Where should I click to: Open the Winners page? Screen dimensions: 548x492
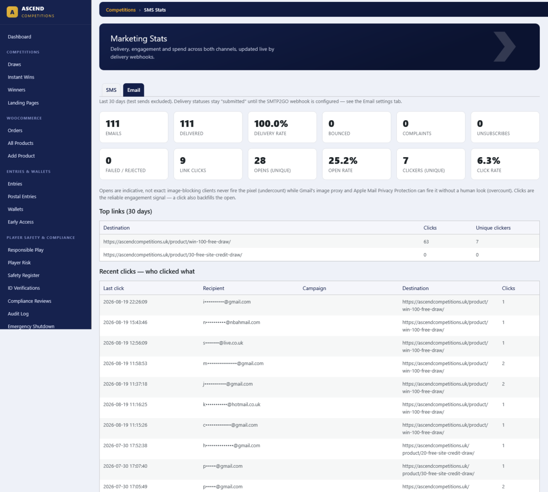coord(16,90)
